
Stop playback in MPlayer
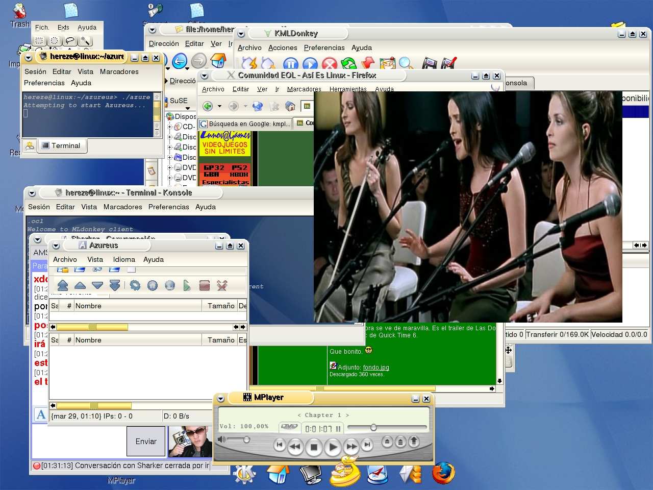tap(314, 448)
